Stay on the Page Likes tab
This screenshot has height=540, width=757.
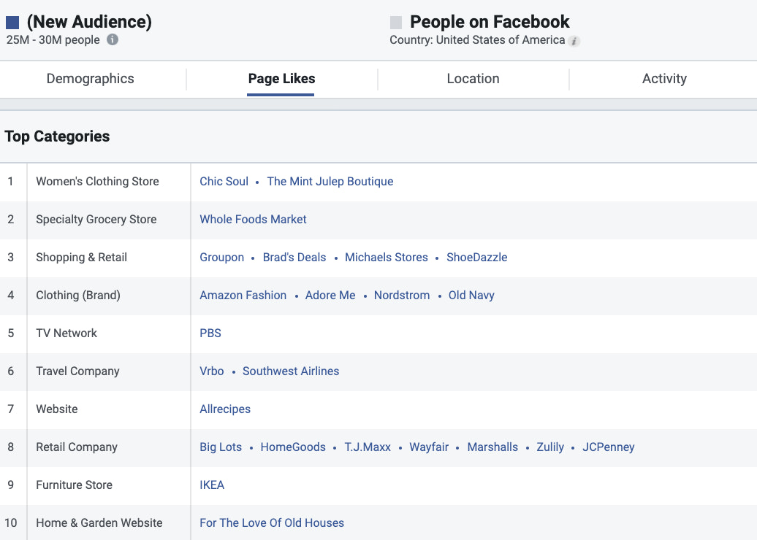coord(281,78)
